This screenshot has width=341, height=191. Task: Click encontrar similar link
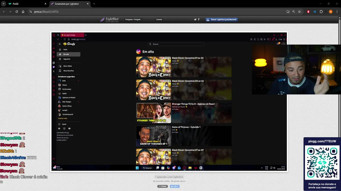tap(161, 181)
